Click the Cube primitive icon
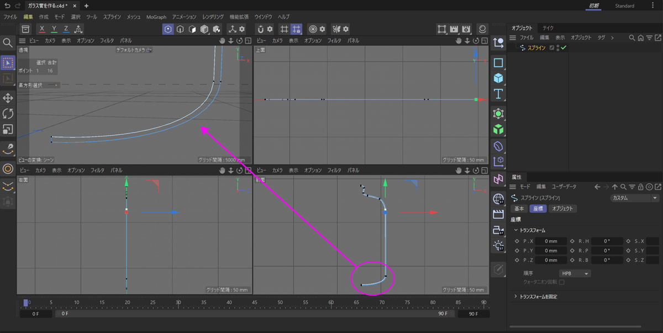The image size is (663, 333). click(498, 78)
